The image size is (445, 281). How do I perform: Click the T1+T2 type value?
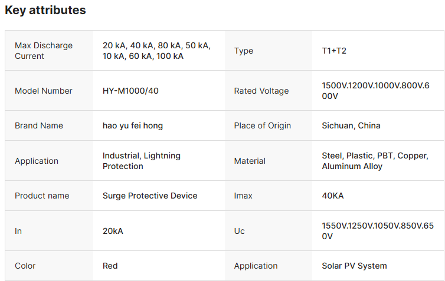coord(334,51)
